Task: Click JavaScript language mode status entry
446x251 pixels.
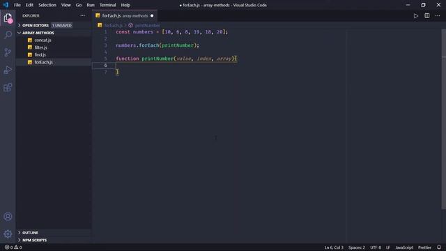Action: coord(404,248)
